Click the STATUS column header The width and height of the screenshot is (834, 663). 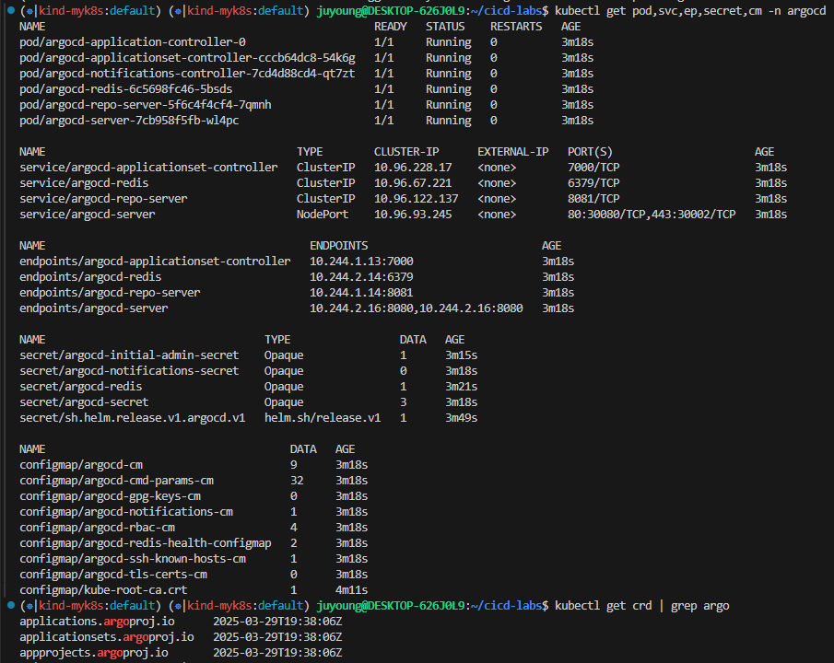445,27
